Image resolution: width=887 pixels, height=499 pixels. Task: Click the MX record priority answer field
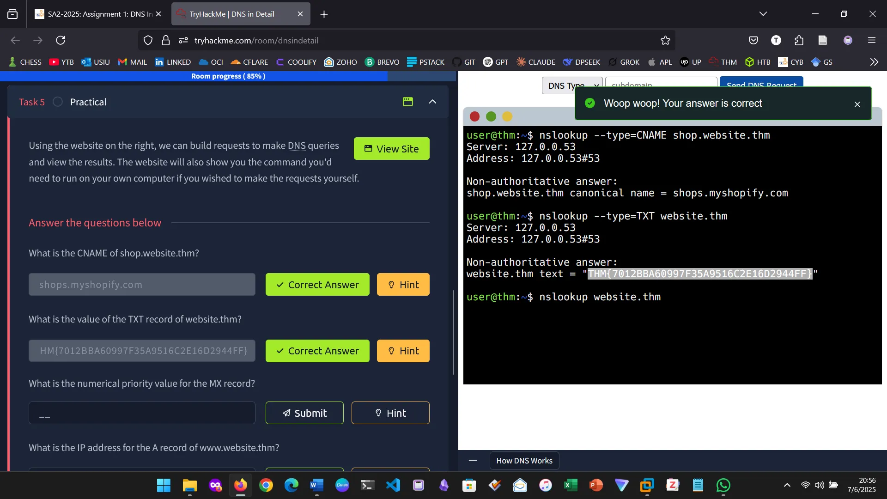pyautogui.click(x=141, y=413)
